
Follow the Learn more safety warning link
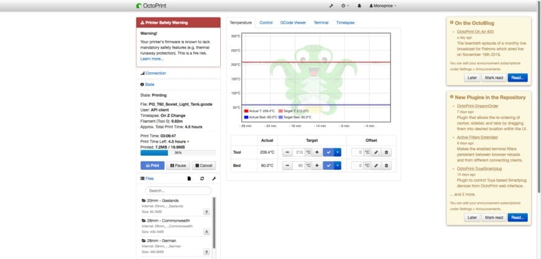152,59
